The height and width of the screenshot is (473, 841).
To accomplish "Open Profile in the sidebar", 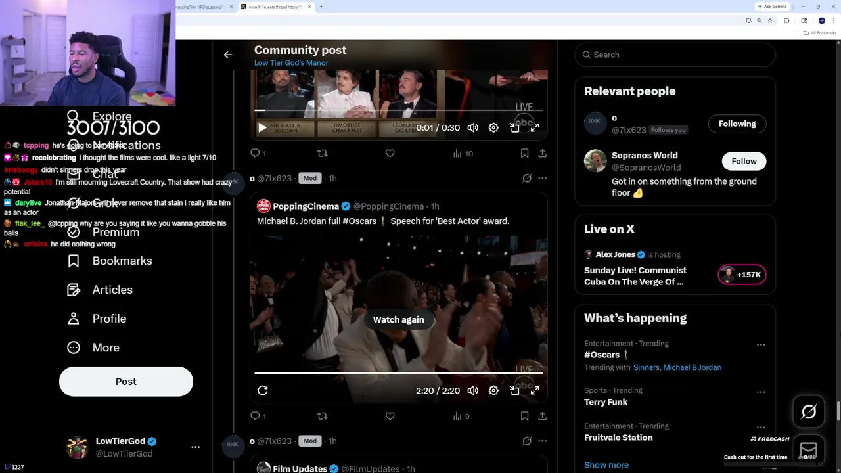I will (97, 319).
